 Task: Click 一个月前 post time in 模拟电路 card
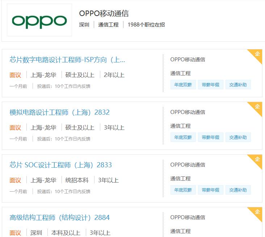pyautogui.click(x=18, y=139)
